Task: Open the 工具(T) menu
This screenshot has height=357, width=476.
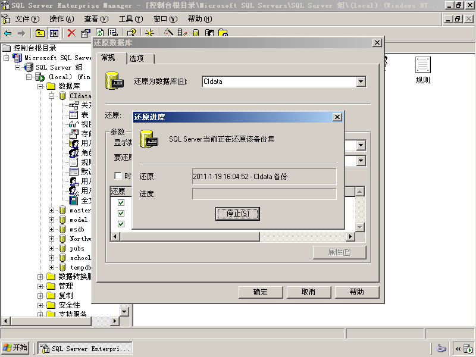Action: 131,19
